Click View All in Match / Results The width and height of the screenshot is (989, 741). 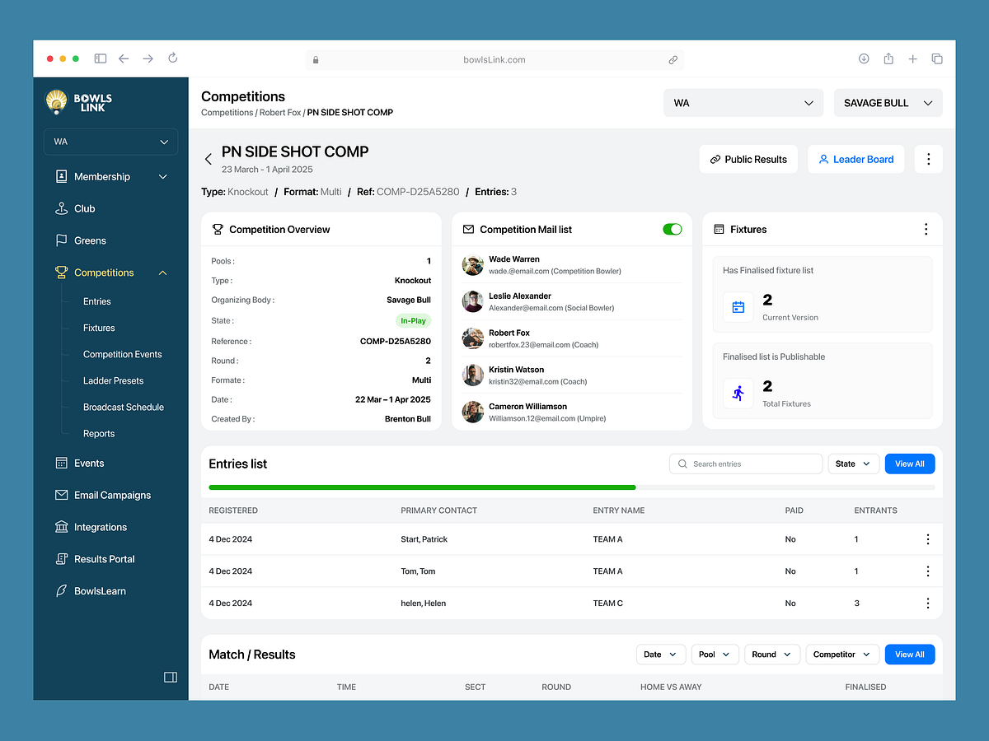click(910, 655)
